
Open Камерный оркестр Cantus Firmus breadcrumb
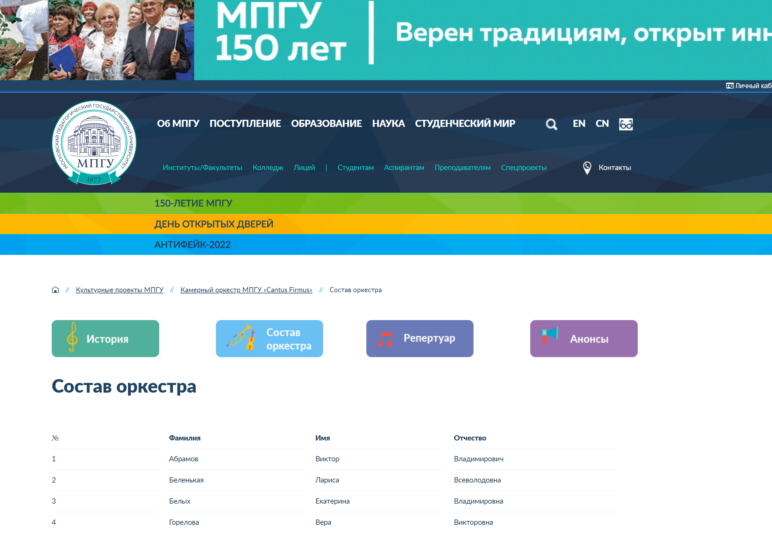point(246,290)
